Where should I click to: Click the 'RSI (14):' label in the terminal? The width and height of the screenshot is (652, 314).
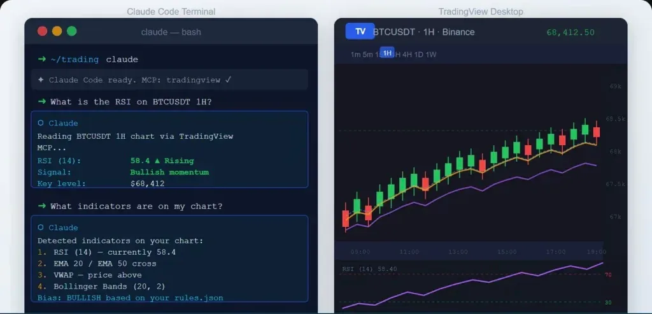[x=59, y=161]
